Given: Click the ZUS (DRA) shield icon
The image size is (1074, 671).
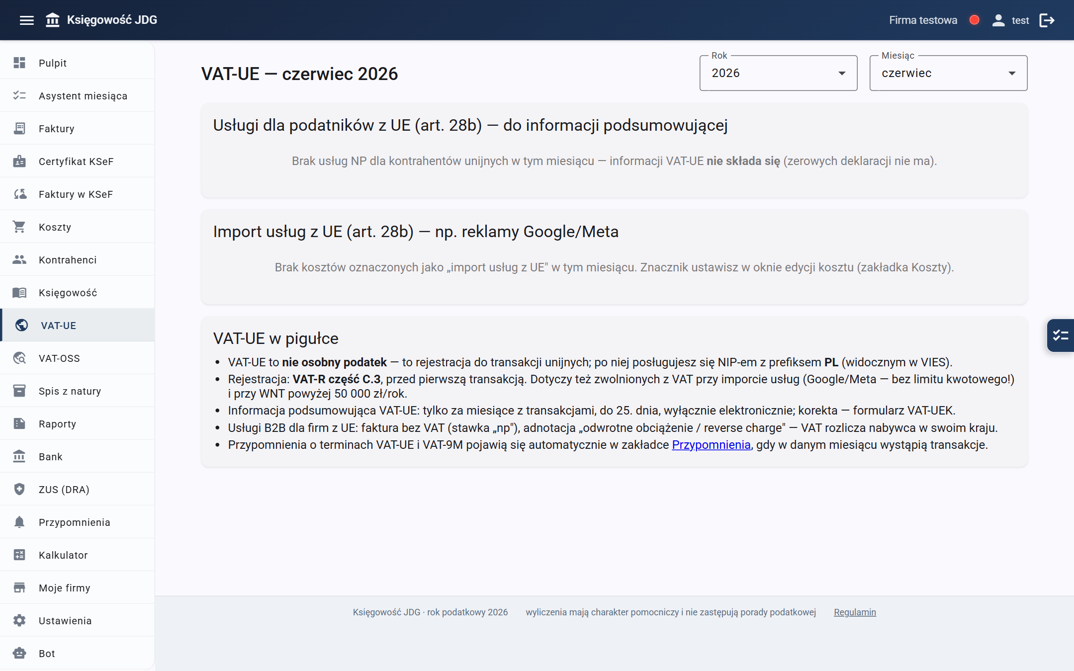Looking at the screenshot, I should [19, 490].
